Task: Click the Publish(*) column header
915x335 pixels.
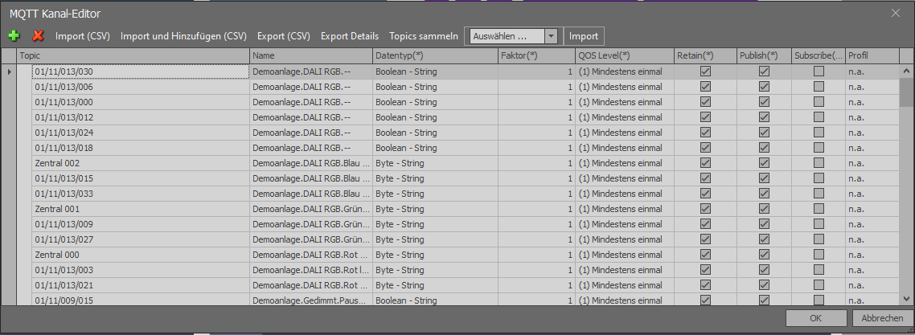Action: (765, 55)
